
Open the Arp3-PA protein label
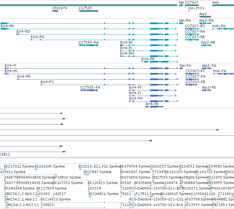click(209, 66)
